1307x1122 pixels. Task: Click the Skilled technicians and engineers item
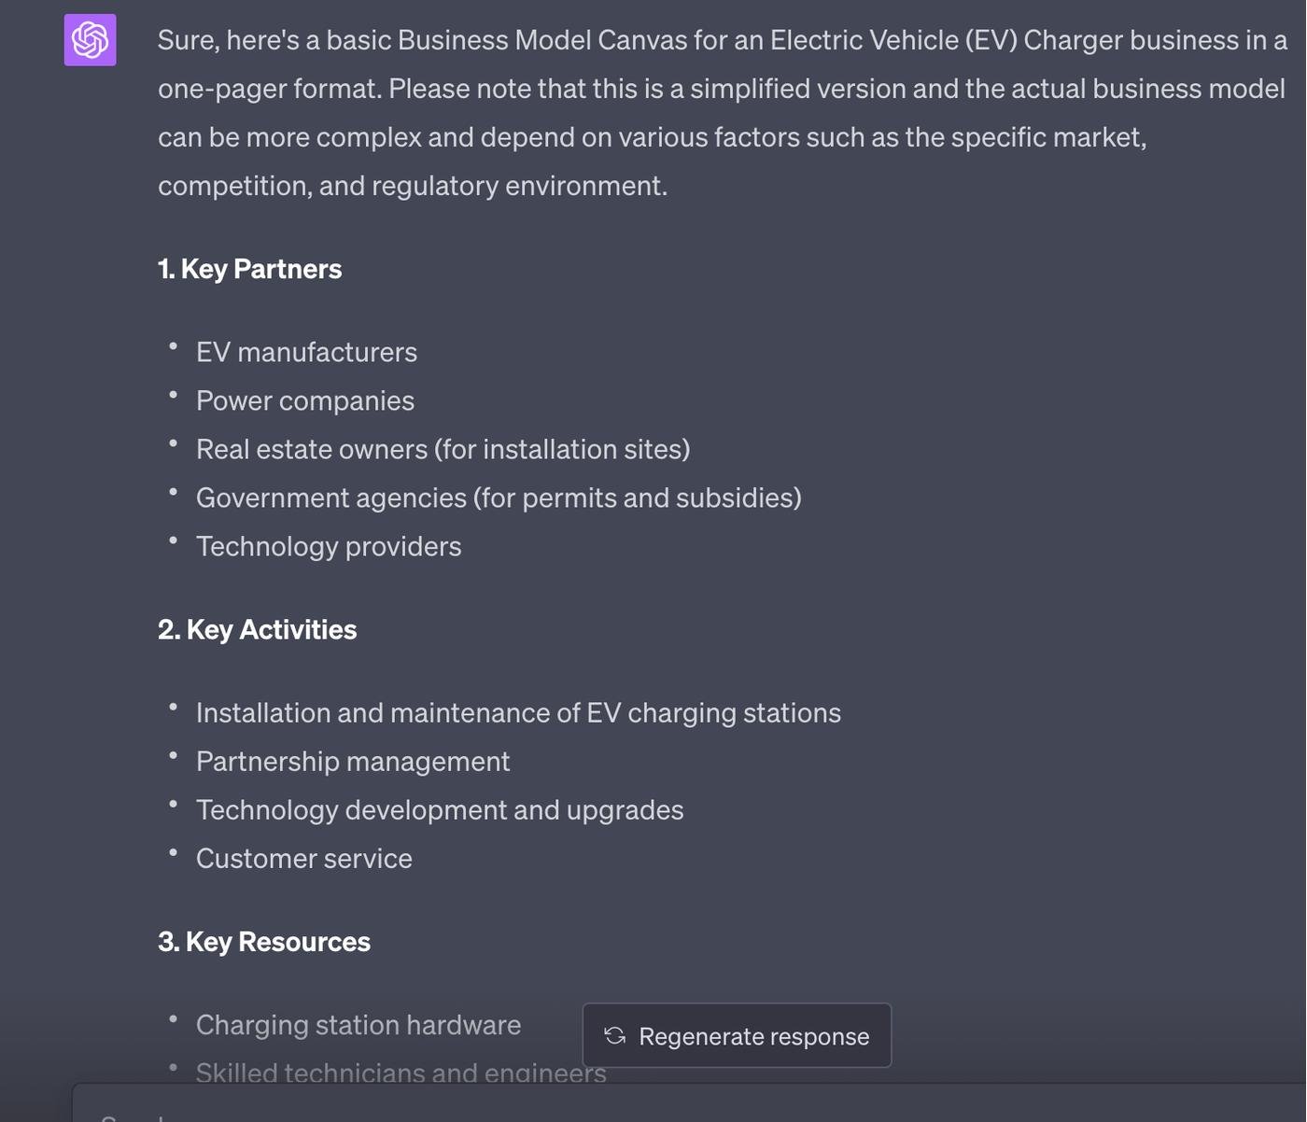[x=401, y=1073]
